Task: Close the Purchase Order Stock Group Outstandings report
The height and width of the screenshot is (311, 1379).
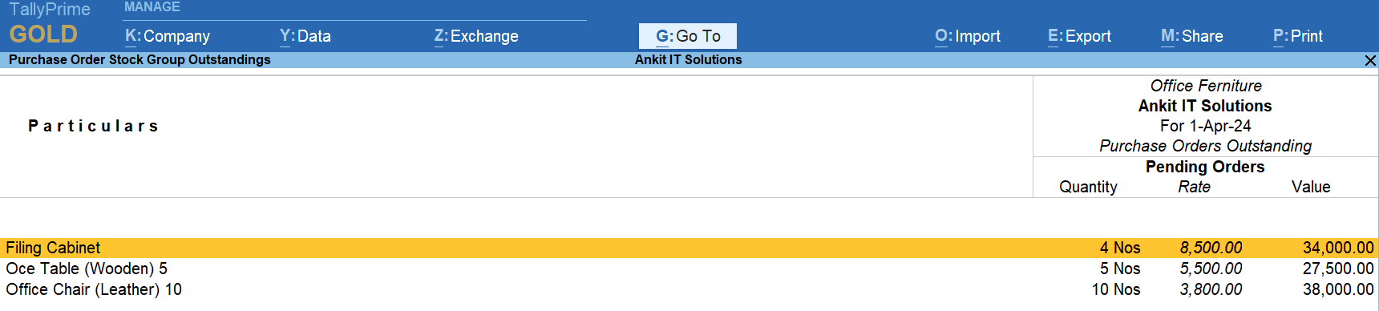Action: (x=1370, y=60)
